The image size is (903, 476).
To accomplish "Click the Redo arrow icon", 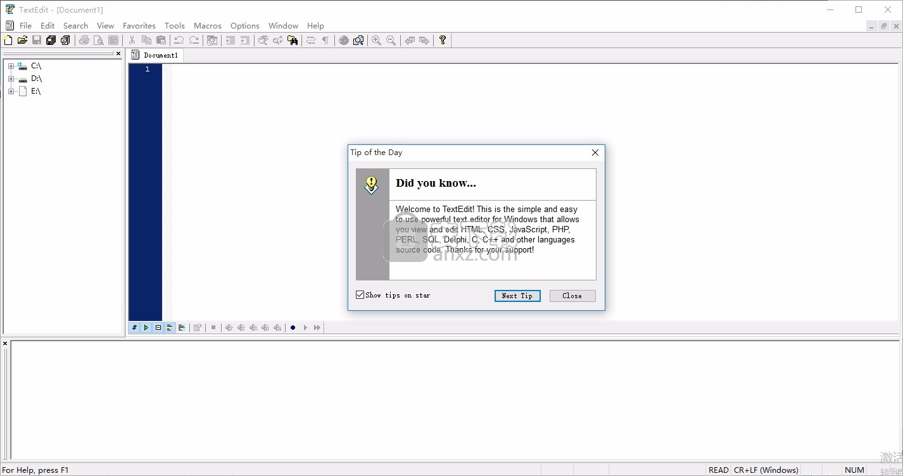I will tap(194, 41).
